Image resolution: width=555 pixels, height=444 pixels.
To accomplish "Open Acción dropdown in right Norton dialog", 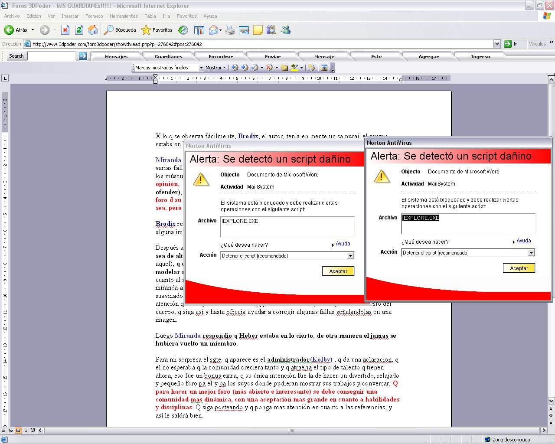I will (x=531, y=253).
